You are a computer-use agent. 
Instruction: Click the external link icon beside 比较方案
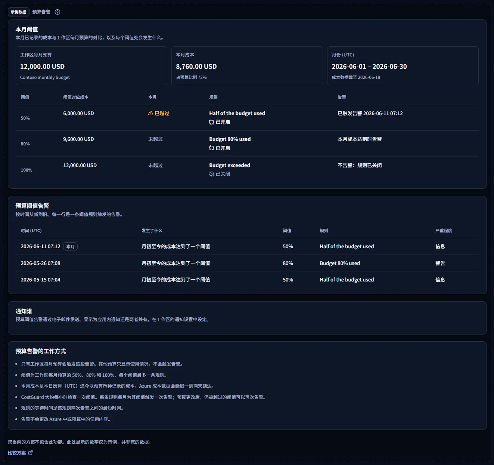pos(31,453)
